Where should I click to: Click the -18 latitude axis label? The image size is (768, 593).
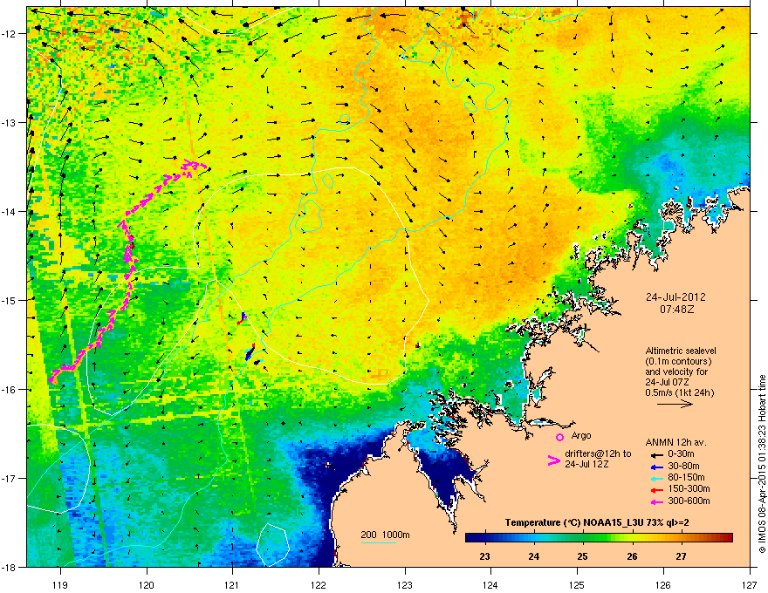(x=10, y=567)
